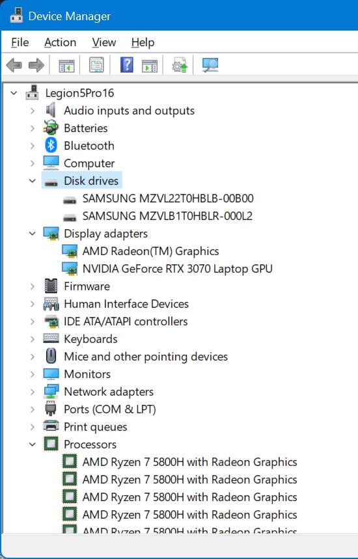This screenshot has height=559, width=358.
Task: Collapse the Disk drives category
Action: click(x=33, y=181)
